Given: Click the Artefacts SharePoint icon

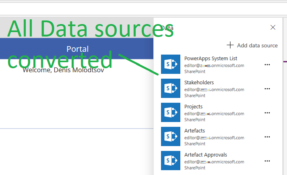Looking at the screenshot, I should point(171,136).
